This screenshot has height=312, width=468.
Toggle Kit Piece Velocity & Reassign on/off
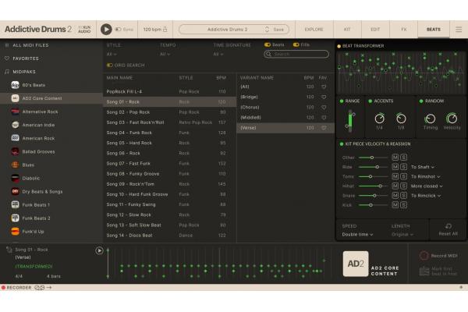342,144
